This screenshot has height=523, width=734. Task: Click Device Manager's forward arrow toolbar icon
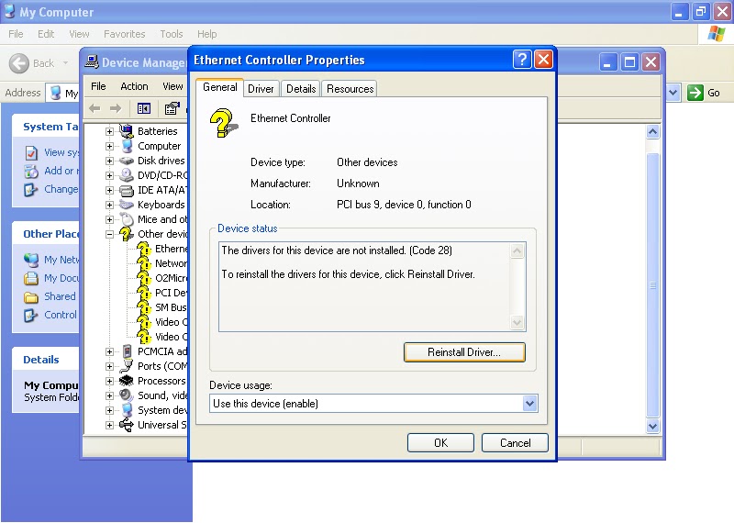click(x=116, y=108)
